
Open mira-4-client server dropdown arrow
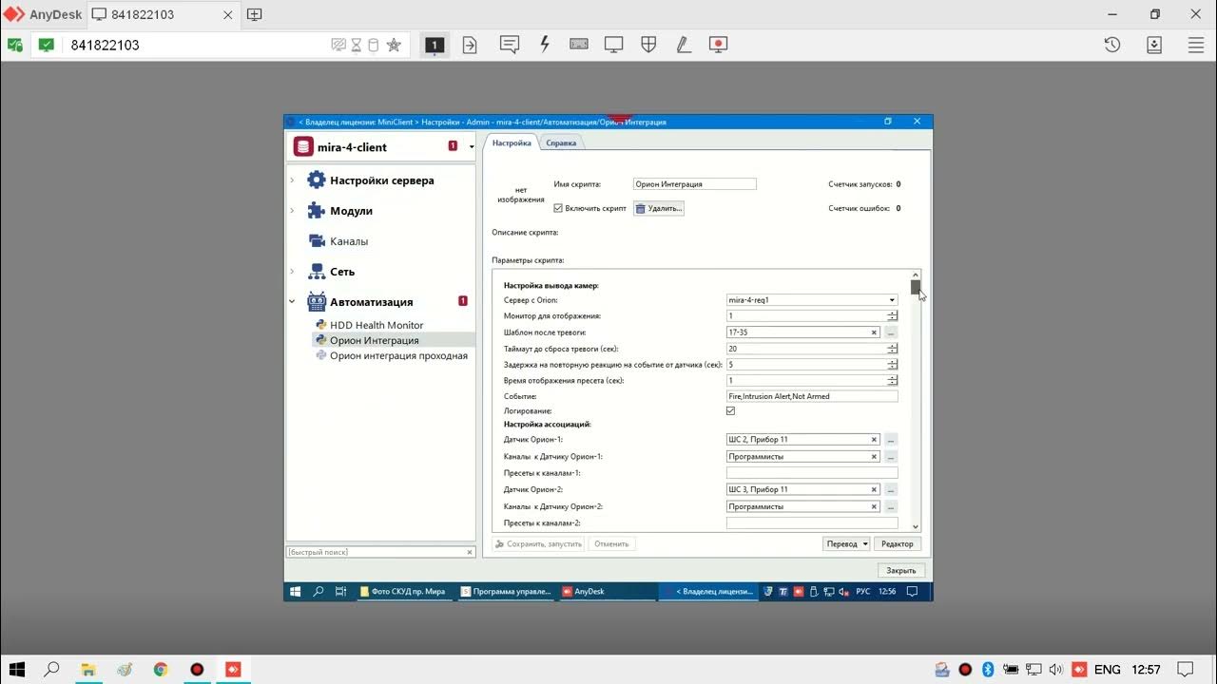coord(472,147)
